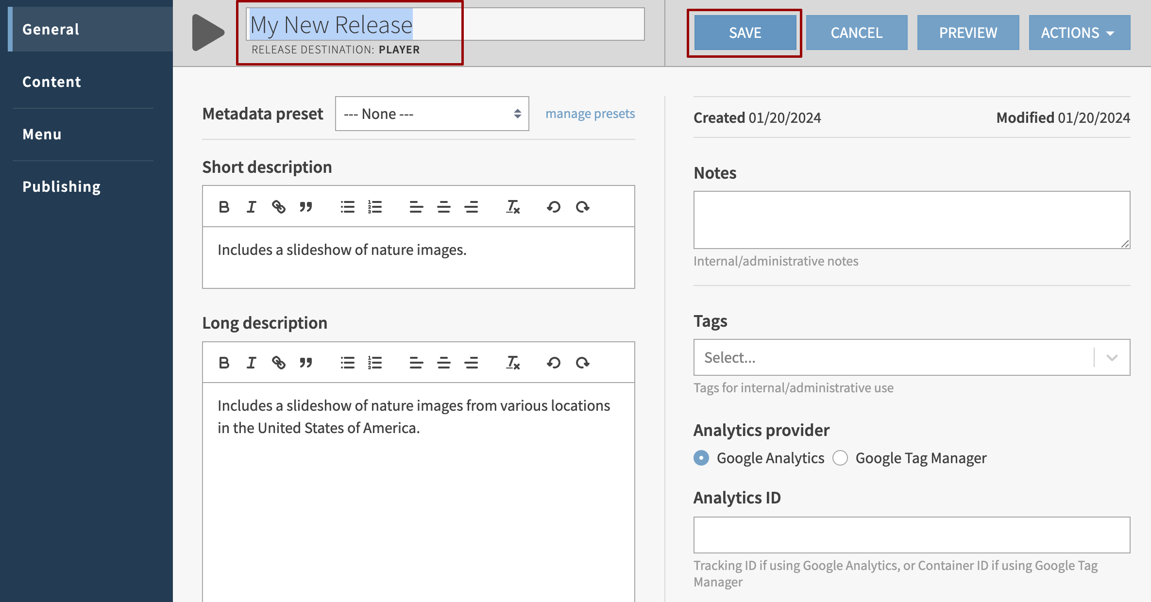Go to the Publishing section
This screenshot has width=1151, height=602.
[x=61, y=186]
